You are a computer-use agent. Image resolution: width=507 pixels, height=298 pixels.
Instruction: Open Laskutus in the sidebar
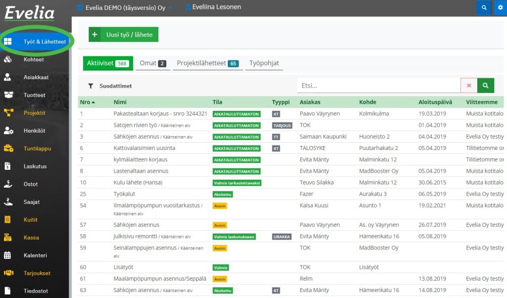coord(34,166)
